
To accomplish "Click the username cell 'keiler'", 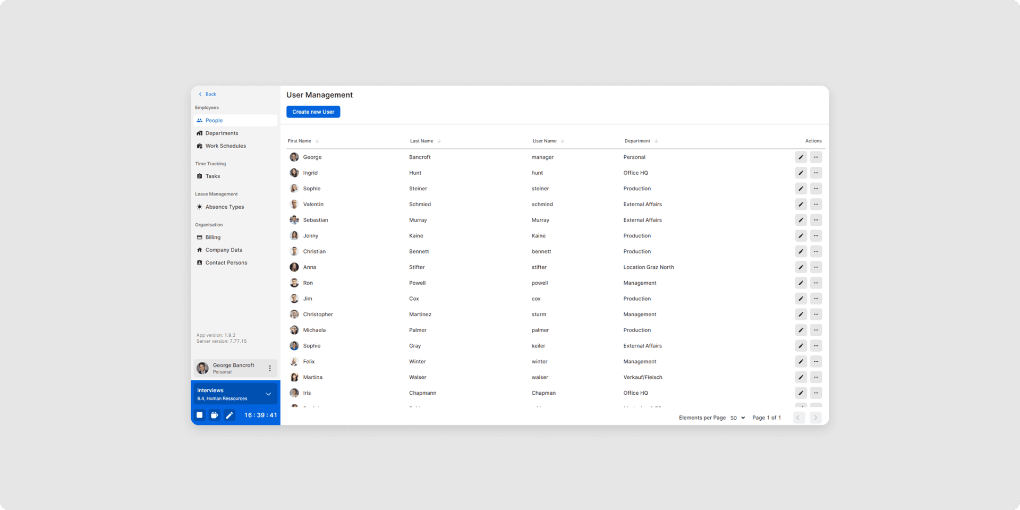I will pyautogui.click(x=538, y=346).
